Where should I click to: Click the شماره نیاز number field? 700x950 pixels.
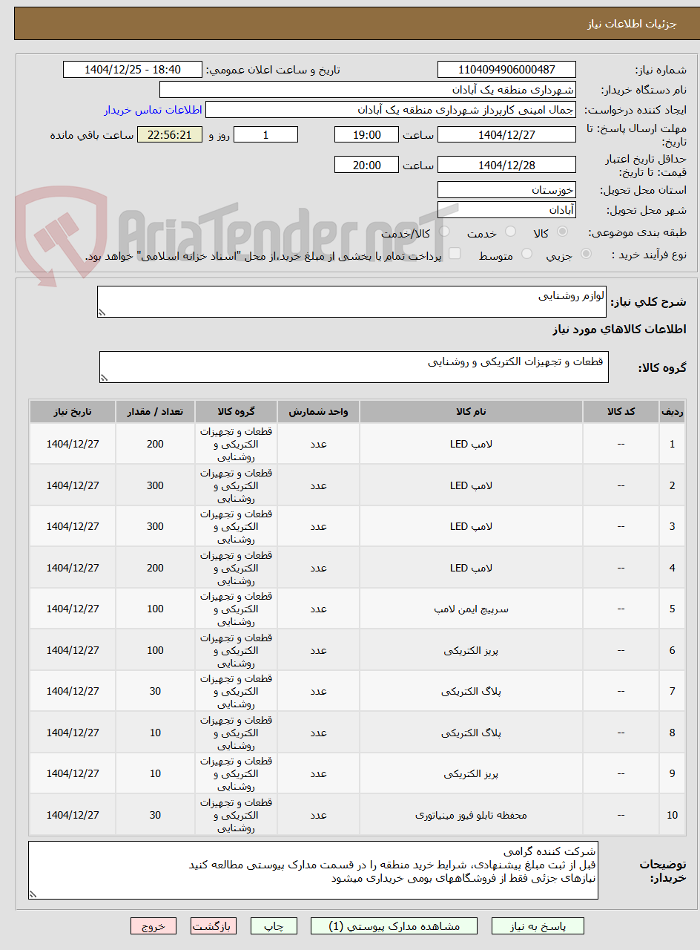point(506,70)
